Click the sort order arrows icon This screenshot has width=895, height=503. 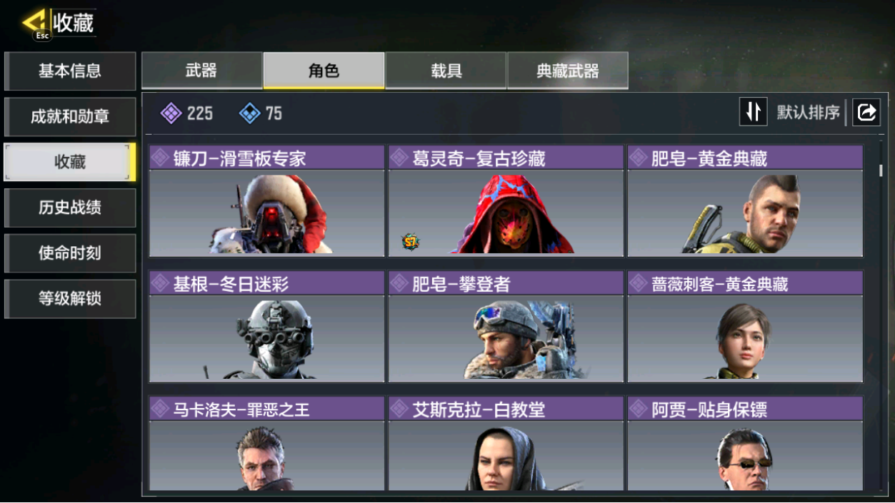[x=753, y=112]
